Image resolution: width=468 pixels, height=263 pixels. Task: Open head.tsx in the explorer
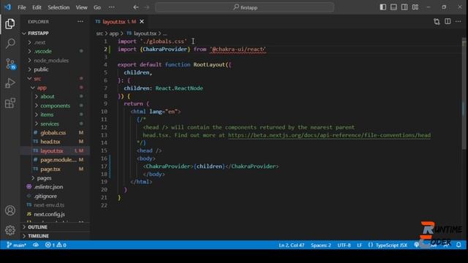pos(56,142)
